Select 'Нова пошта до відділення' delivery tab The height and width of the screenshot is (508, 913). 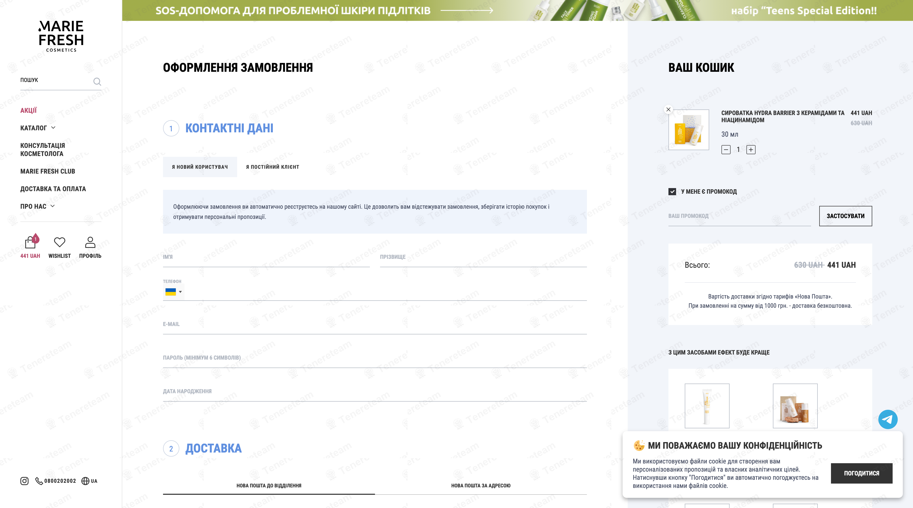269,485
